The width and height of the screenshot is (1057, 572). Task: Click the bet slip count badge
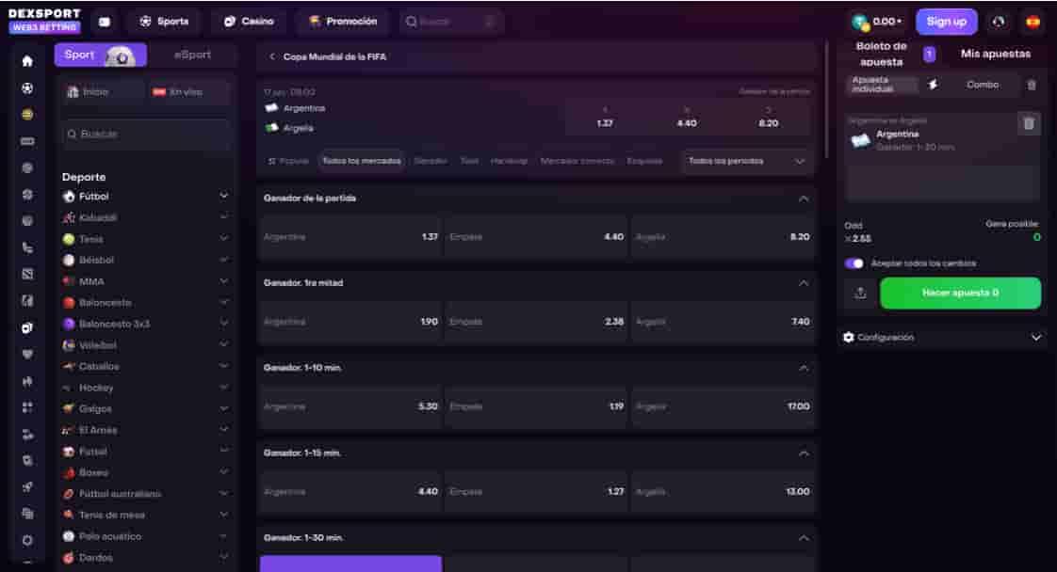929,54
